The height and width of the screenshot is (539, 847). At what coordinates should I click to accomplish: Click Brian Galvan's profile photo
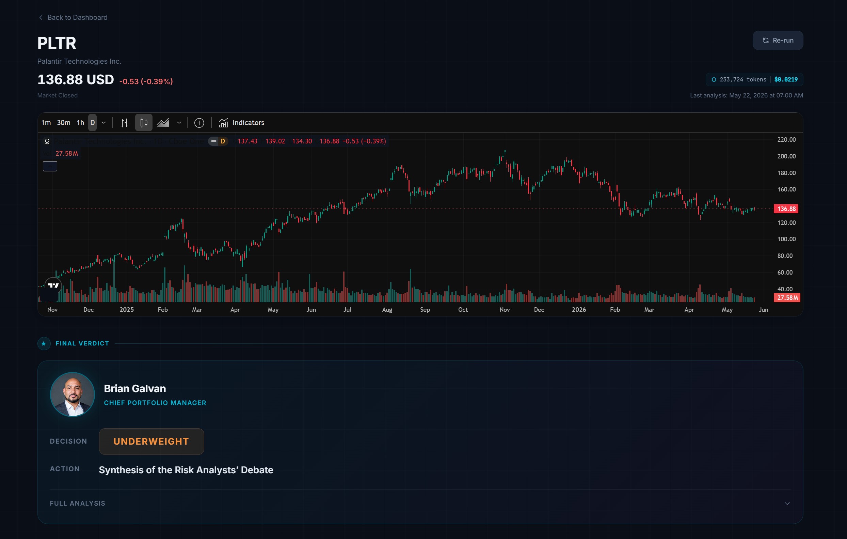coord(73,394)
